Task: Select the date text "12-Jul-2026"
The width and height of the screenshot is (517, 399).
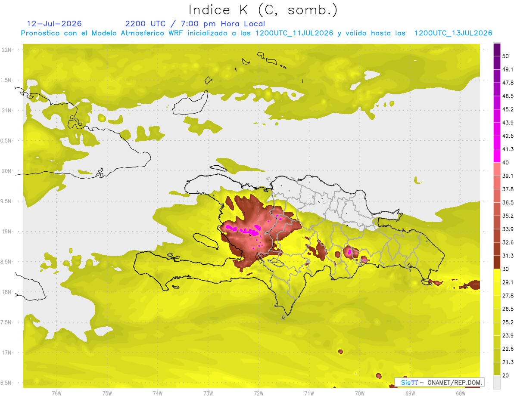Action: pyautogui.click(x=54, y=24)
